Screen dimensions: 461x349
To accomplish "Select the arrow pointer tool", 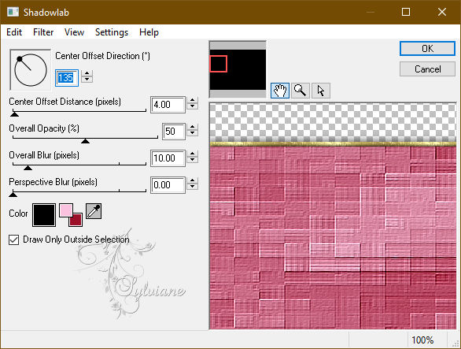I will 321,91.
